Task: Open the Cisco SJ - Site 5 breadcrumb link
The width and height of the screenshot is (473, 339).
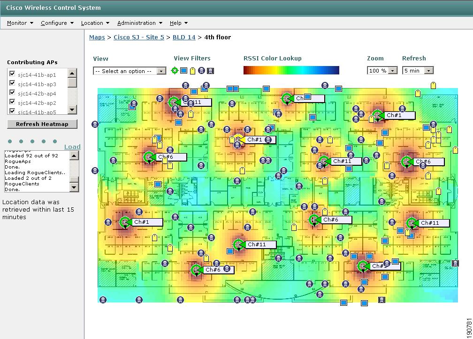Action: (x=139, y=37)
